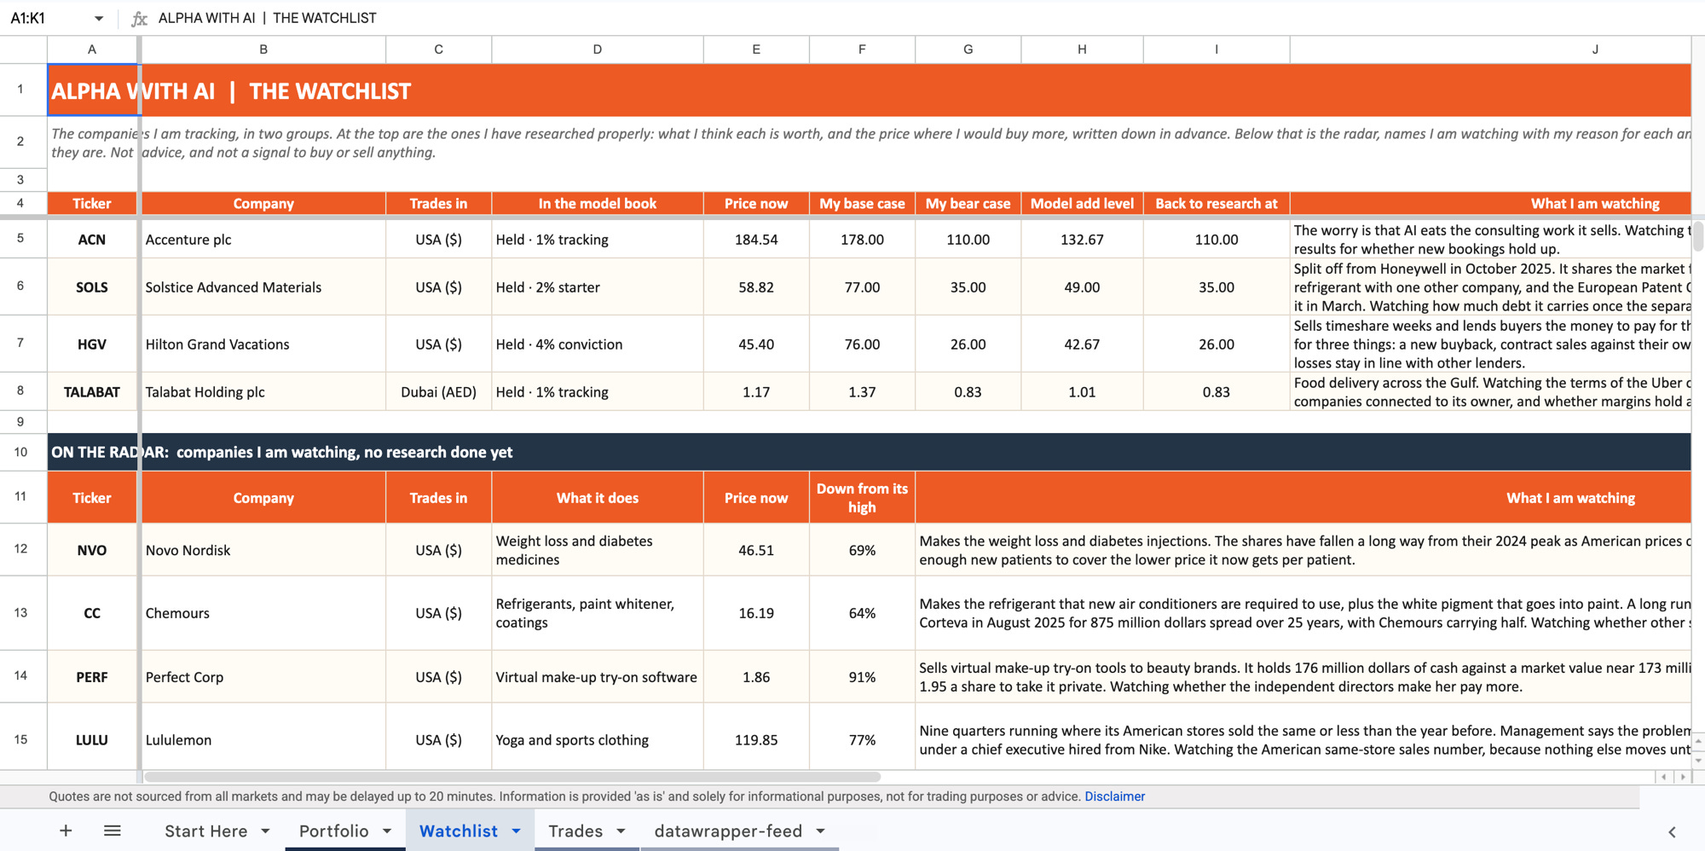Open datawrapper-feed tab dropdown arrow
This screenshot has width=1705, height=851.
point(820,831)
